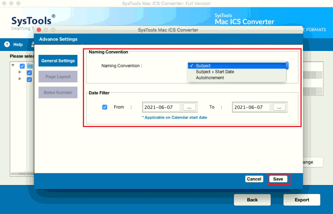Save the advance settings

pyautogui.click(x=278, y=179)
